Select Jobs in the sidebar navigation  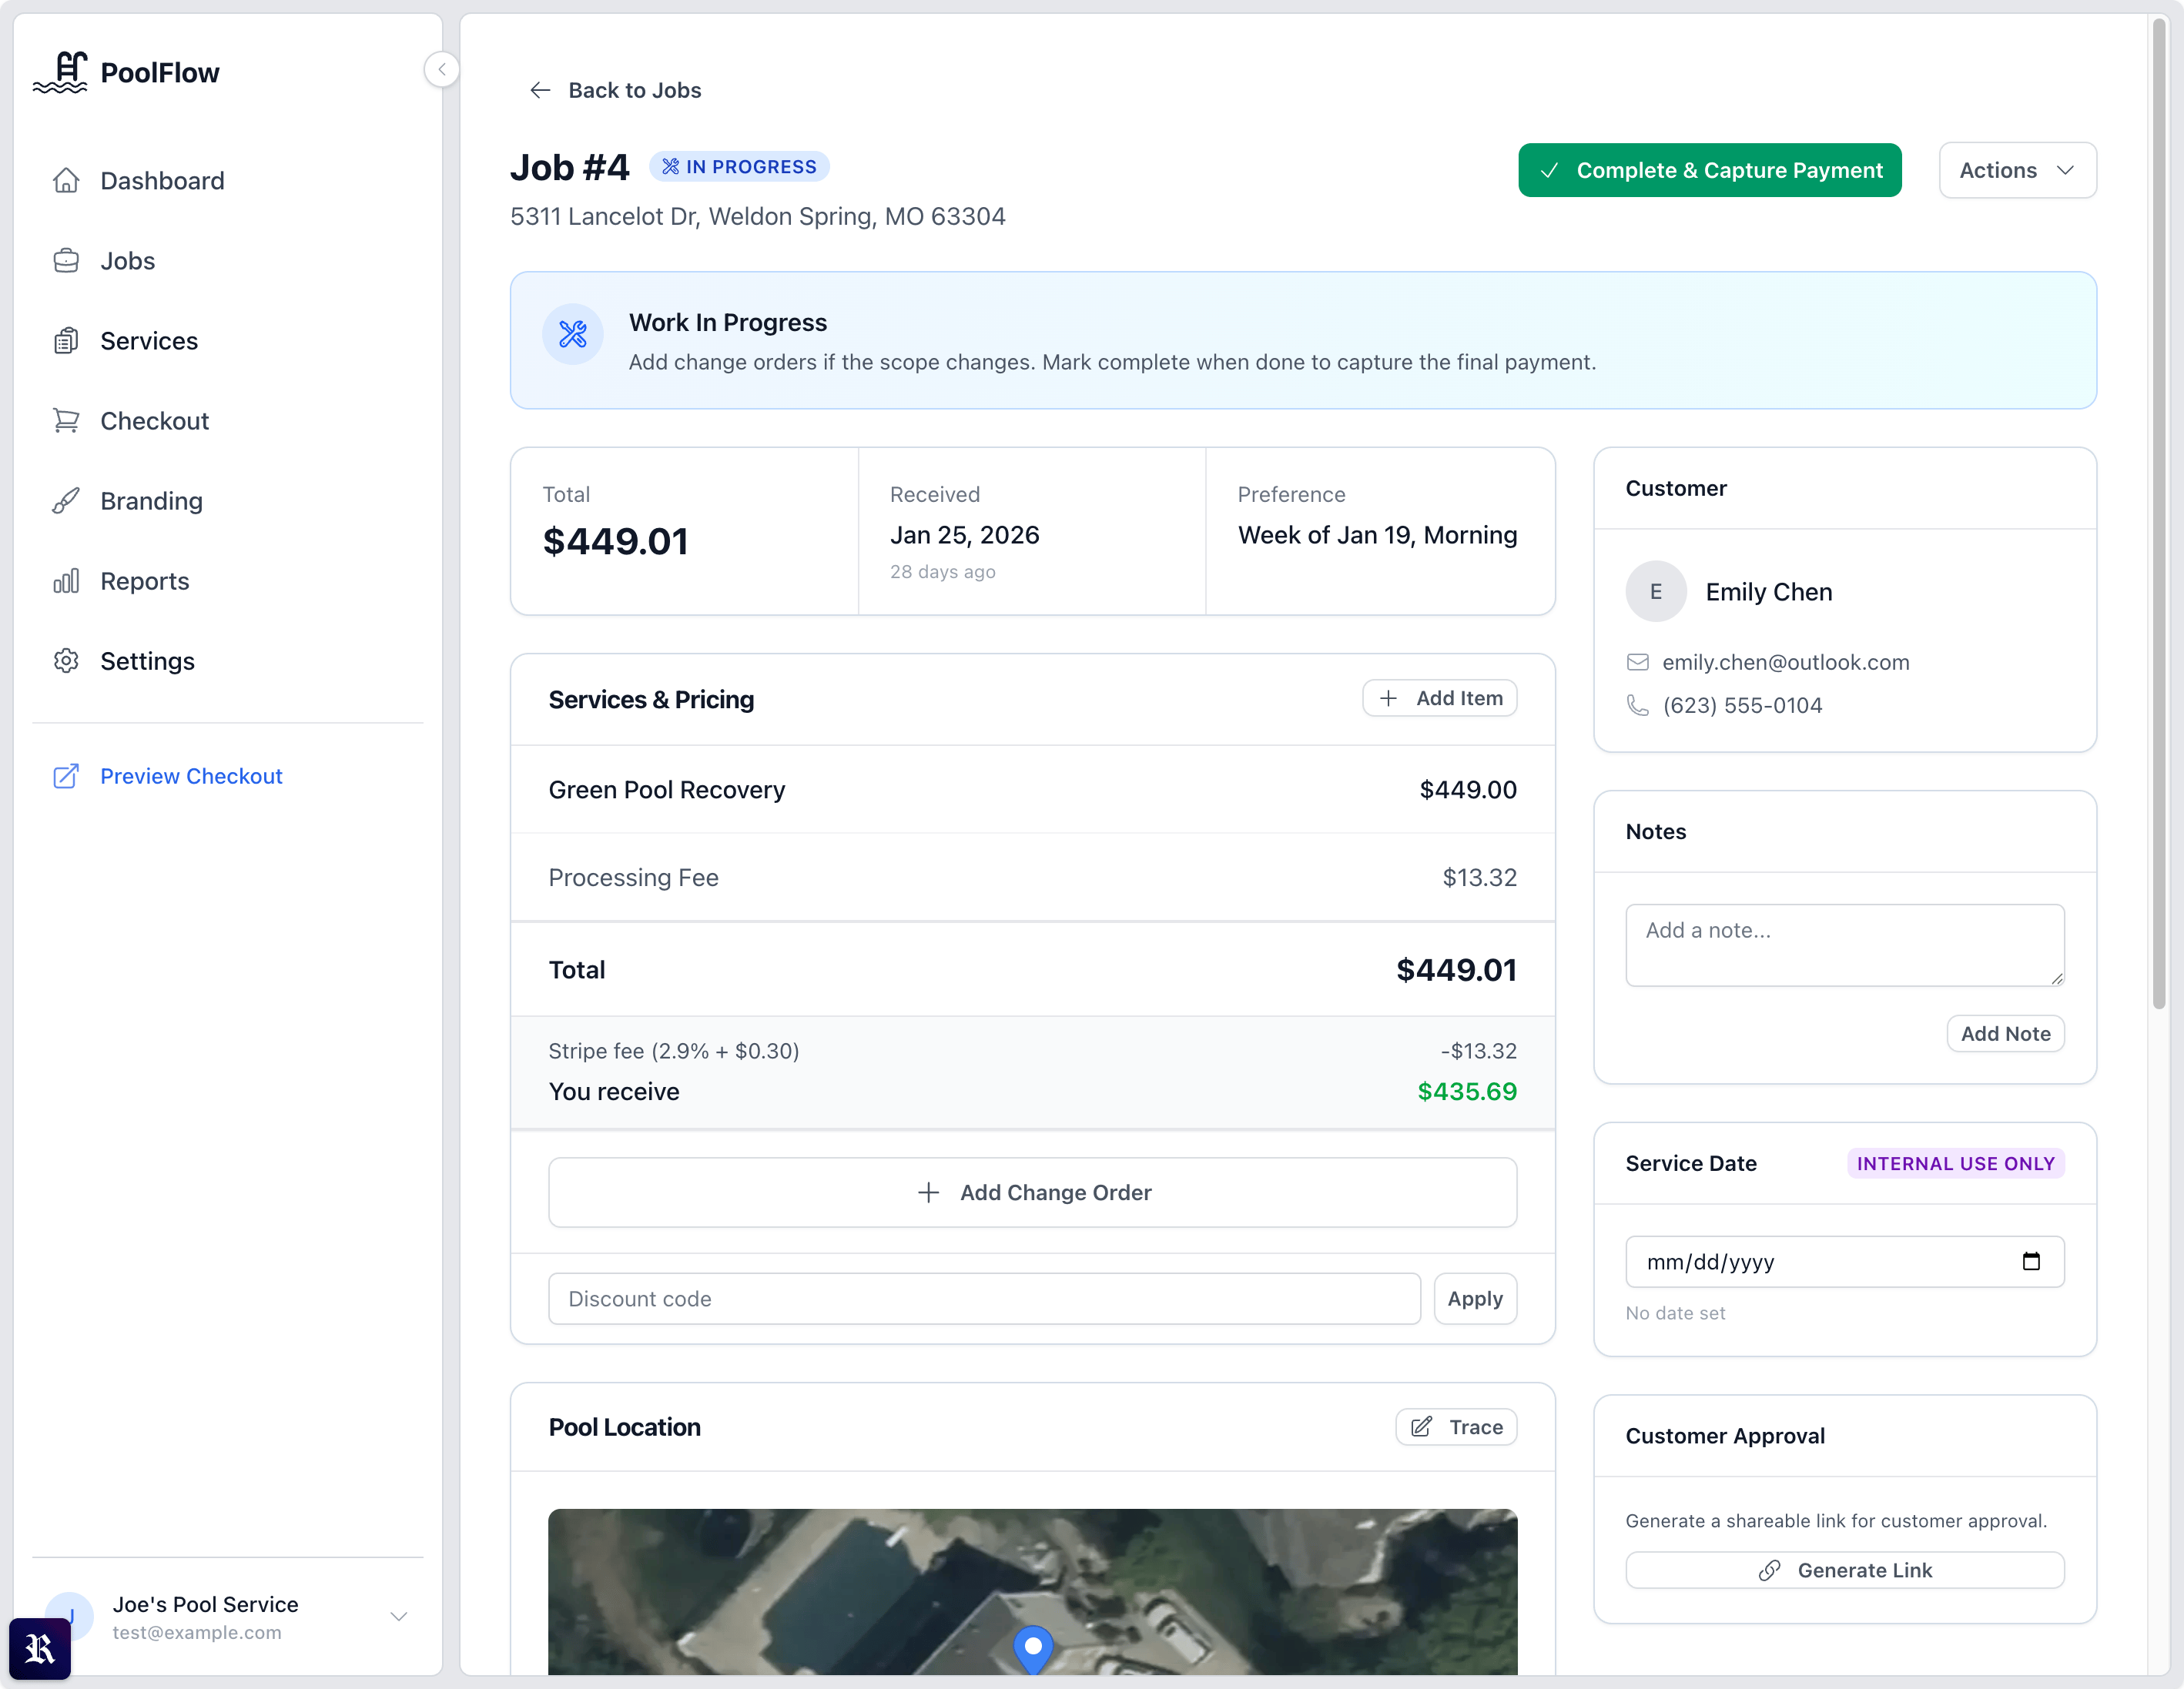(127, 260)
